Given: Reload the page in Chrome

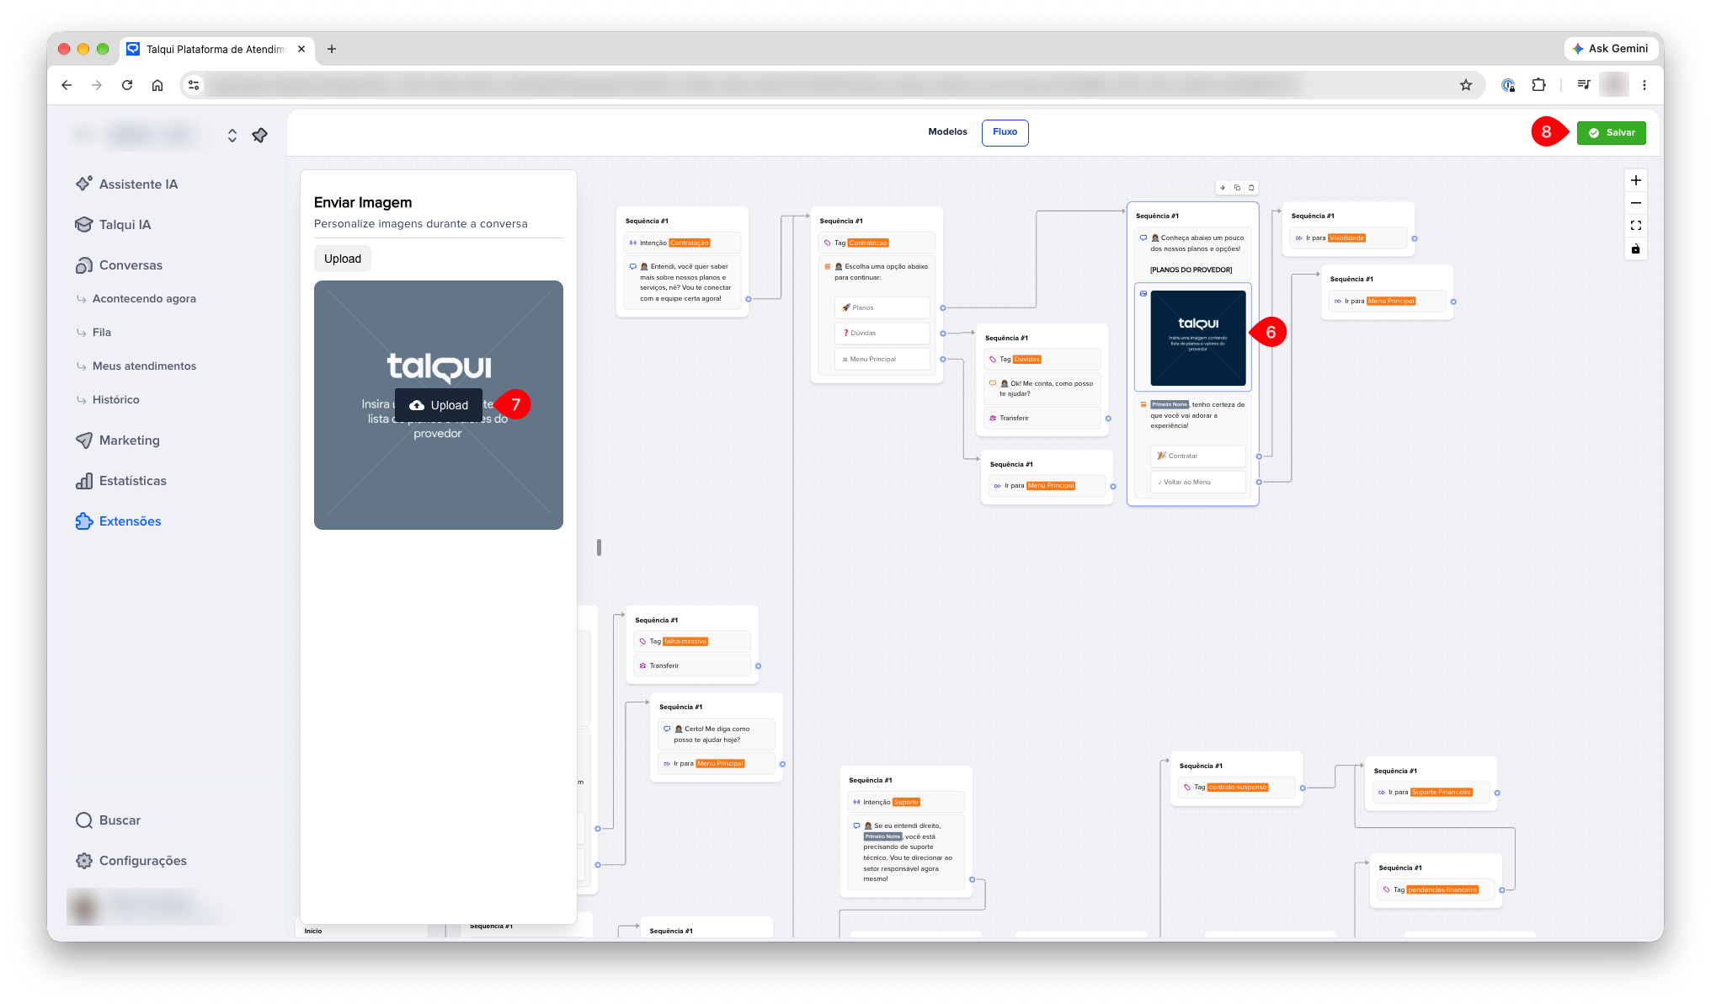Looking at the screenshot, I should click(x=127, y=85).
